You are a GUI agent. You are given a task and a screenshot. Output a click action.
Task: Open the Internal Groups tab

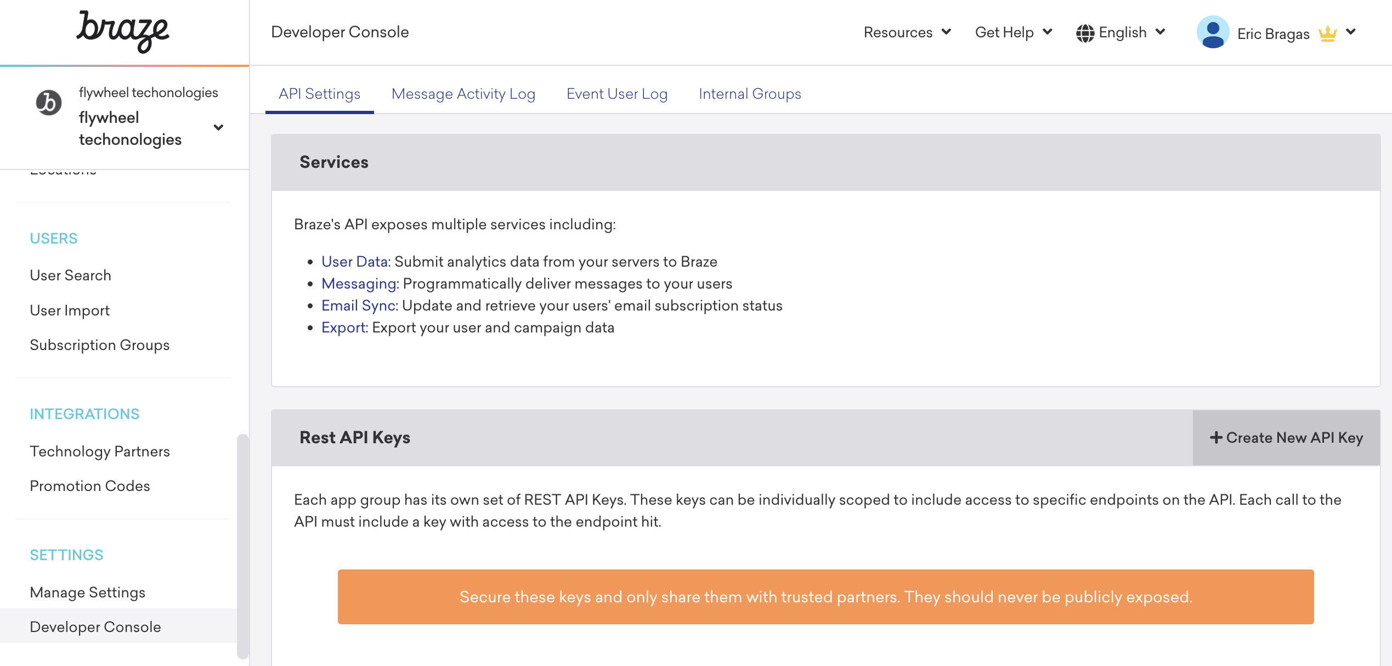click(x=750, y=94)
